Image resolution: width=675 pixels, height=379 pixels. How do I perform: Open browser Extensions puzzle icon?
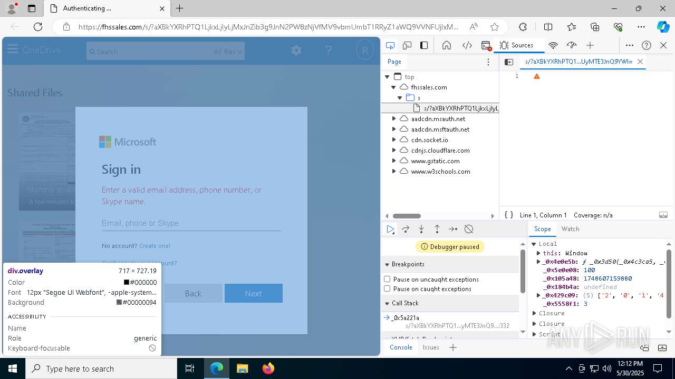523,27
